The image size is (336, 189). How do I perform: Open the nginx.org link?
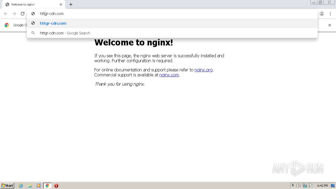click(x=203, y=70)
